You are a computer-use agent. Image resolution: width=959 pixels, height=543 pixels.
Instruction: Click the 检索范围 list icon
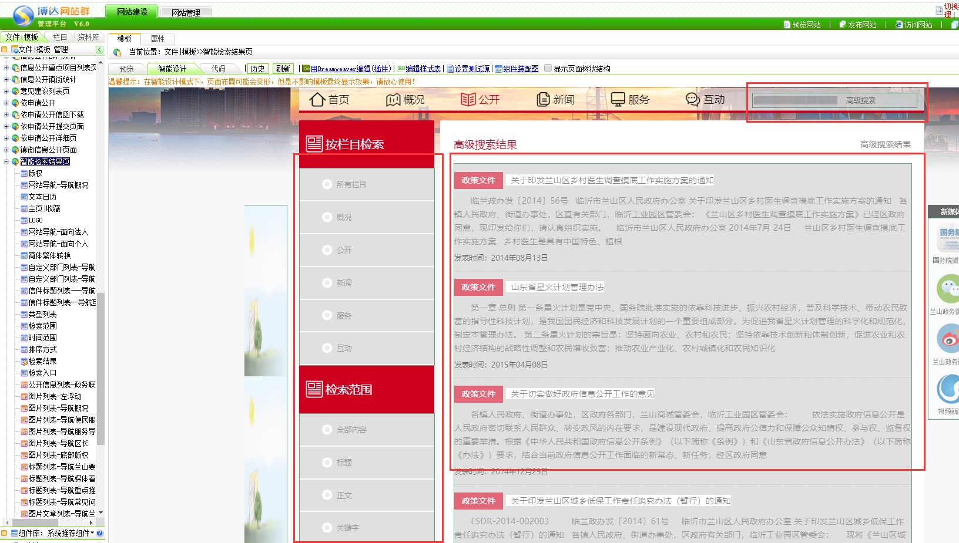click(x=314, y=389)
